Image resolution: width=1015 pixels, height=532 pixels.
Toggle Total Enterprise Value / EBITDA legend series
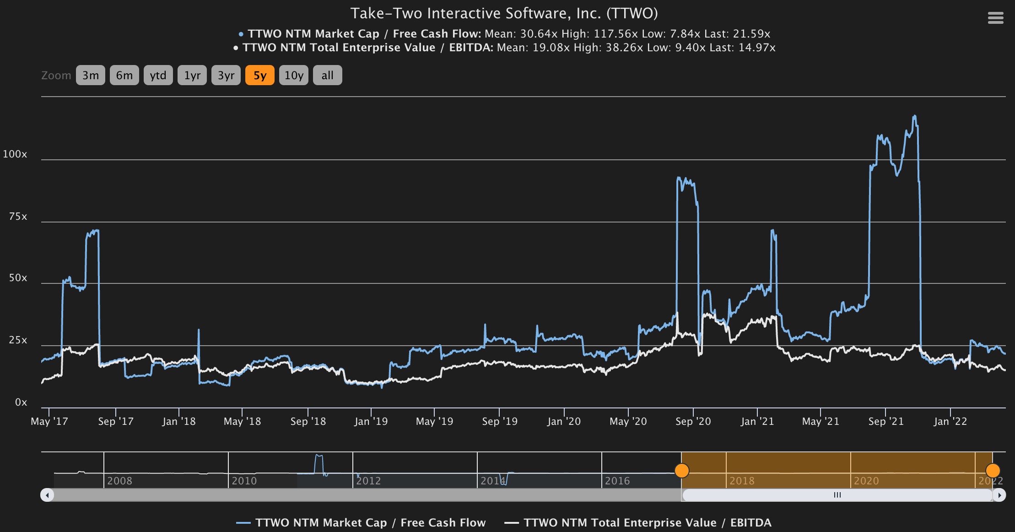647,522
